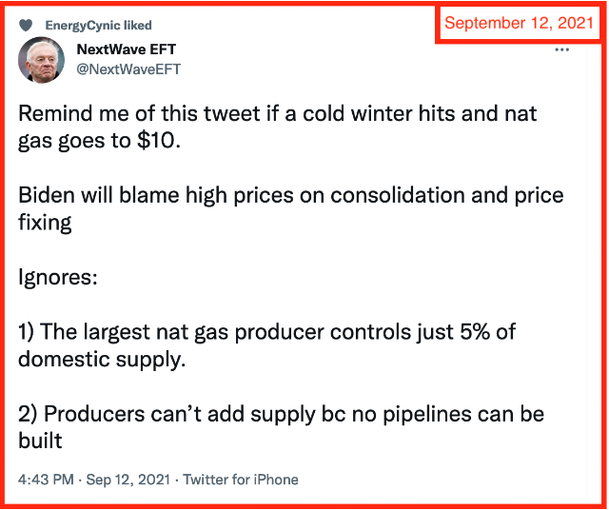Click the NextWave EFT display name
This screenshot has width=609, height=510.
127,49
